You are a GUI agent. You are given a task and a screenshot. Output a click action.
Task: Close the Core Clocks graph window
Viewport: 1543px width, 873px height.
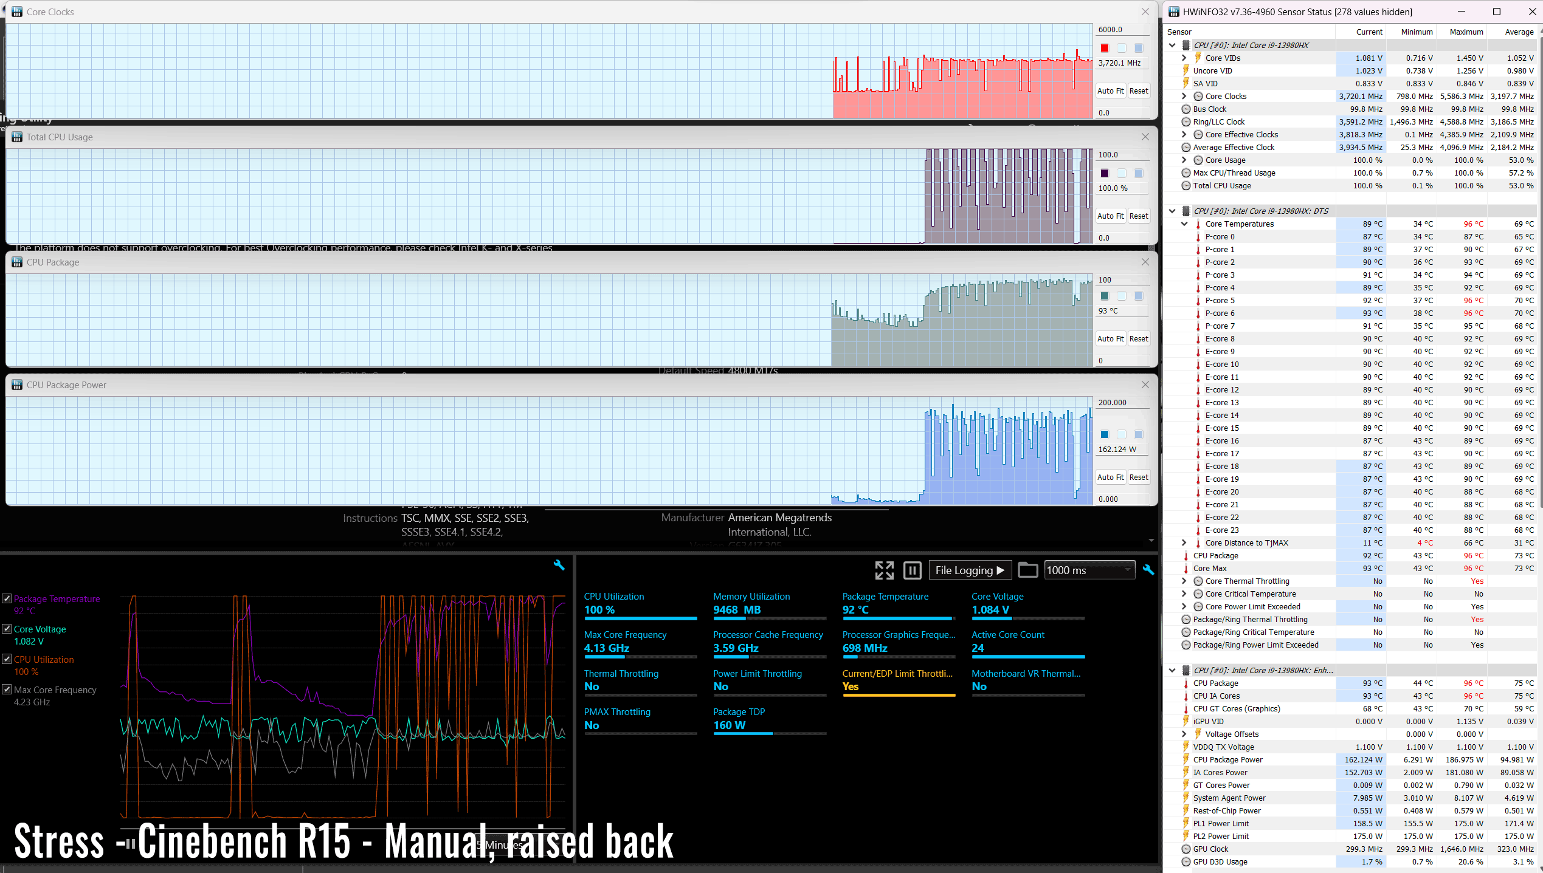tap(1145, 12)
